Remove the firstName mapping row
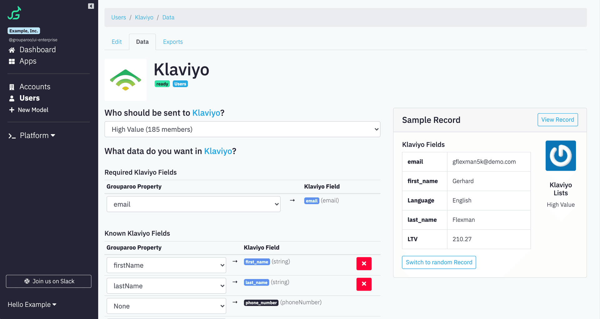The height and width of the screenshot is (319, 600). tap(364, 264)
